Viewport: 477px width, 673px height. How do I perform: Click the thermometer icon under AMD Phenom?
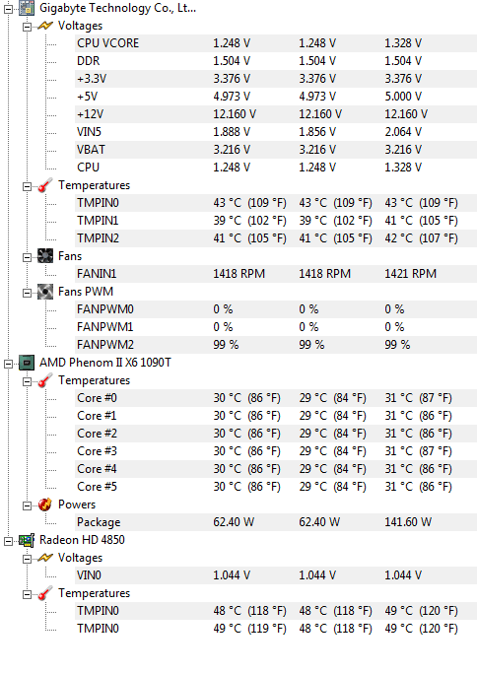click(45, 380)
